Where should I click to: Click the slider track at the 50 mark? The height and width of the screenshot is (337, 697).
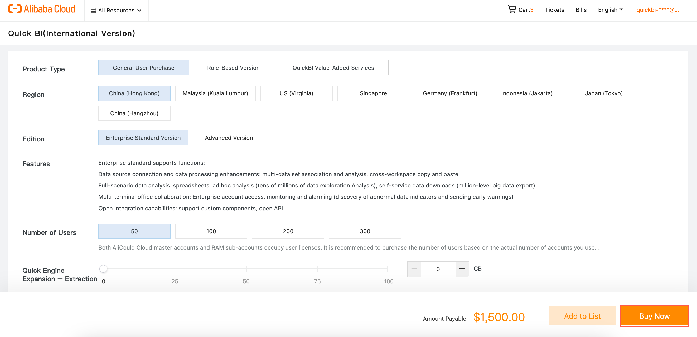(x=246, y=269)
